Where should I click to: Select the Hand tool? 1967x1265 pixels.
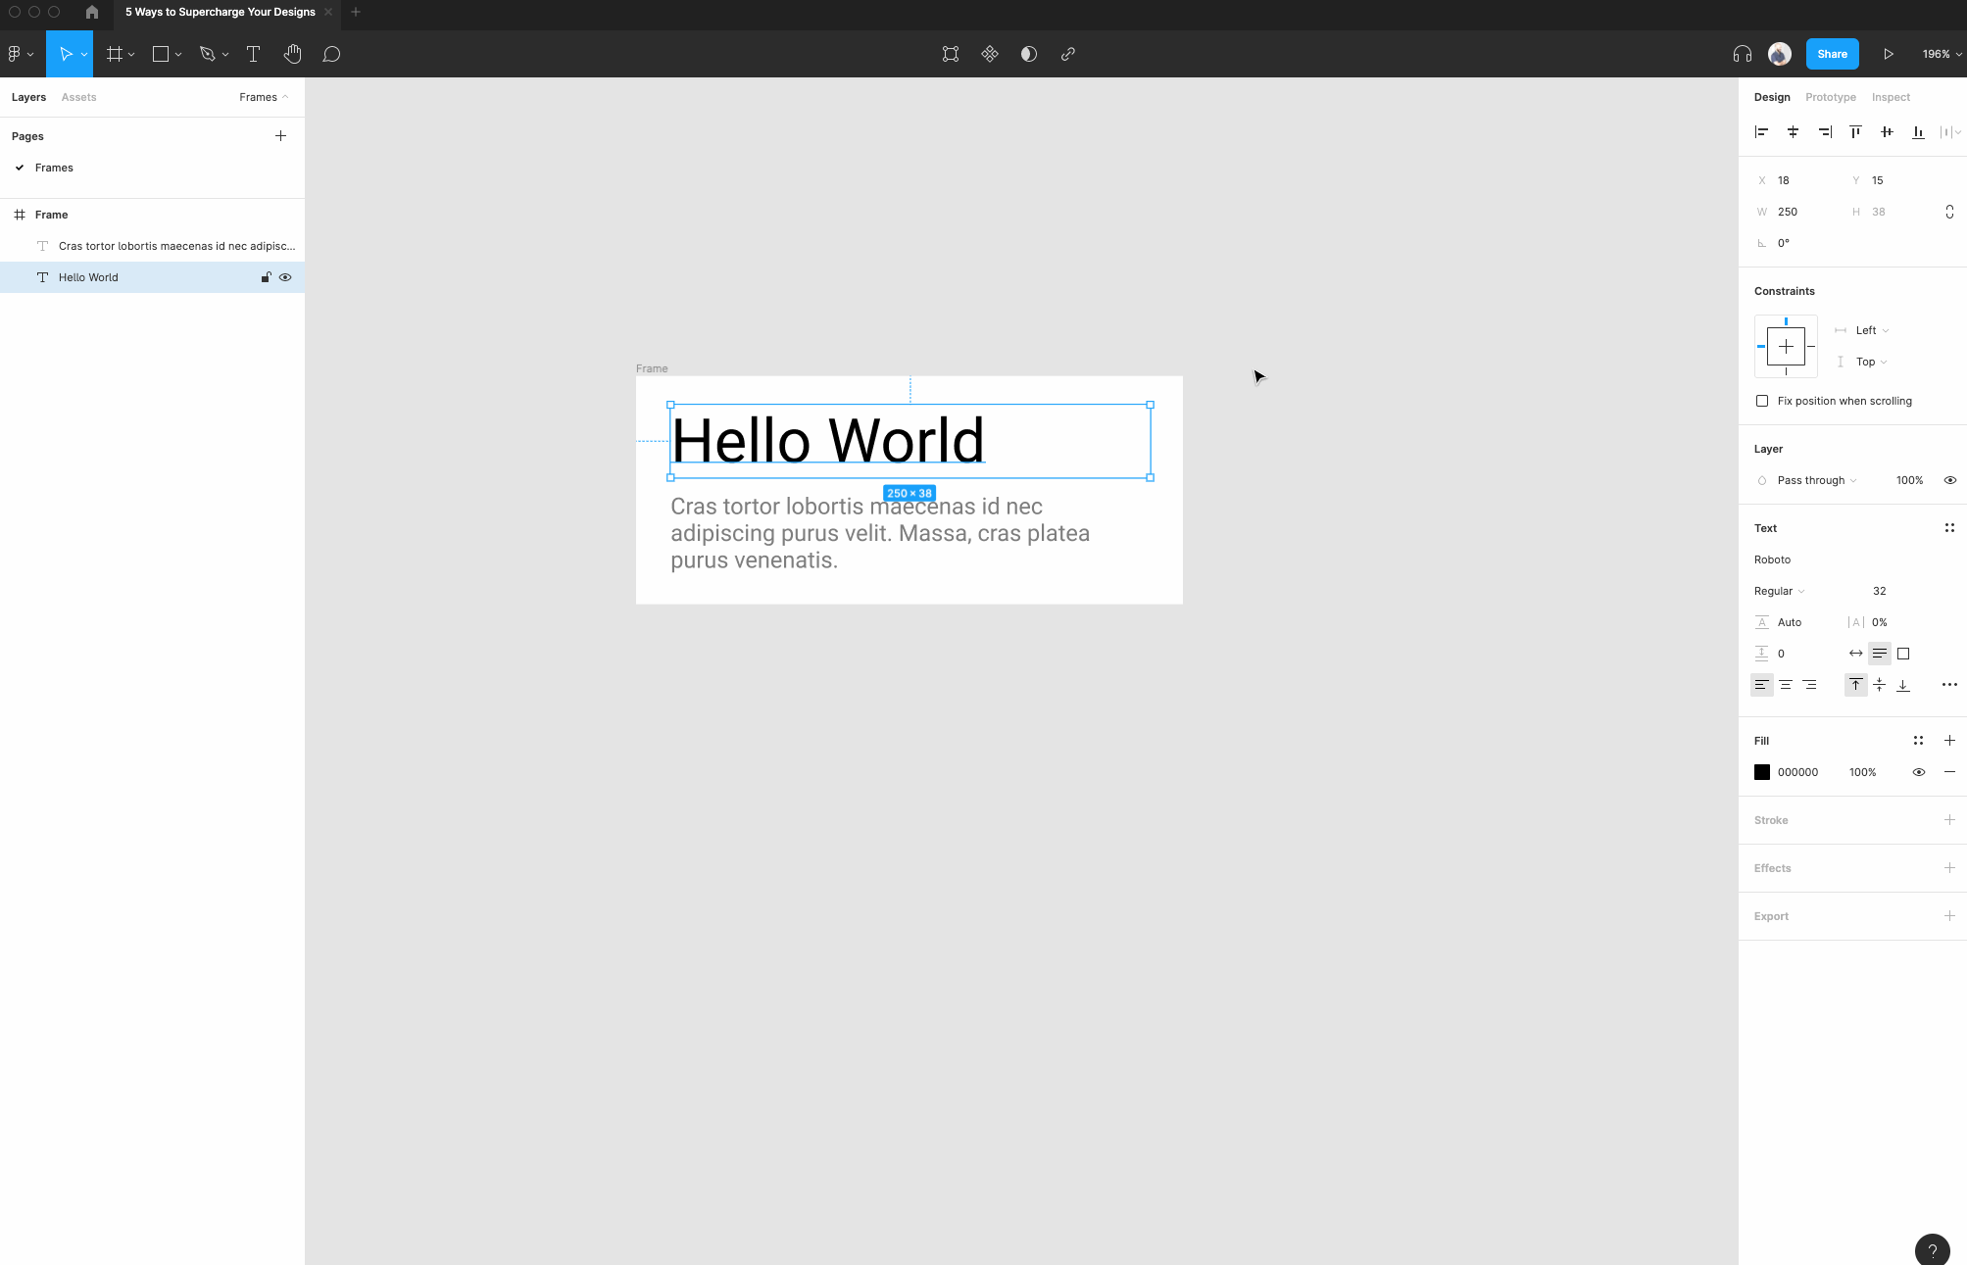point(292,54)
